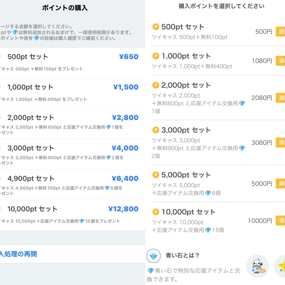
Task: Click 500円 price text
Action: (264, 32)
